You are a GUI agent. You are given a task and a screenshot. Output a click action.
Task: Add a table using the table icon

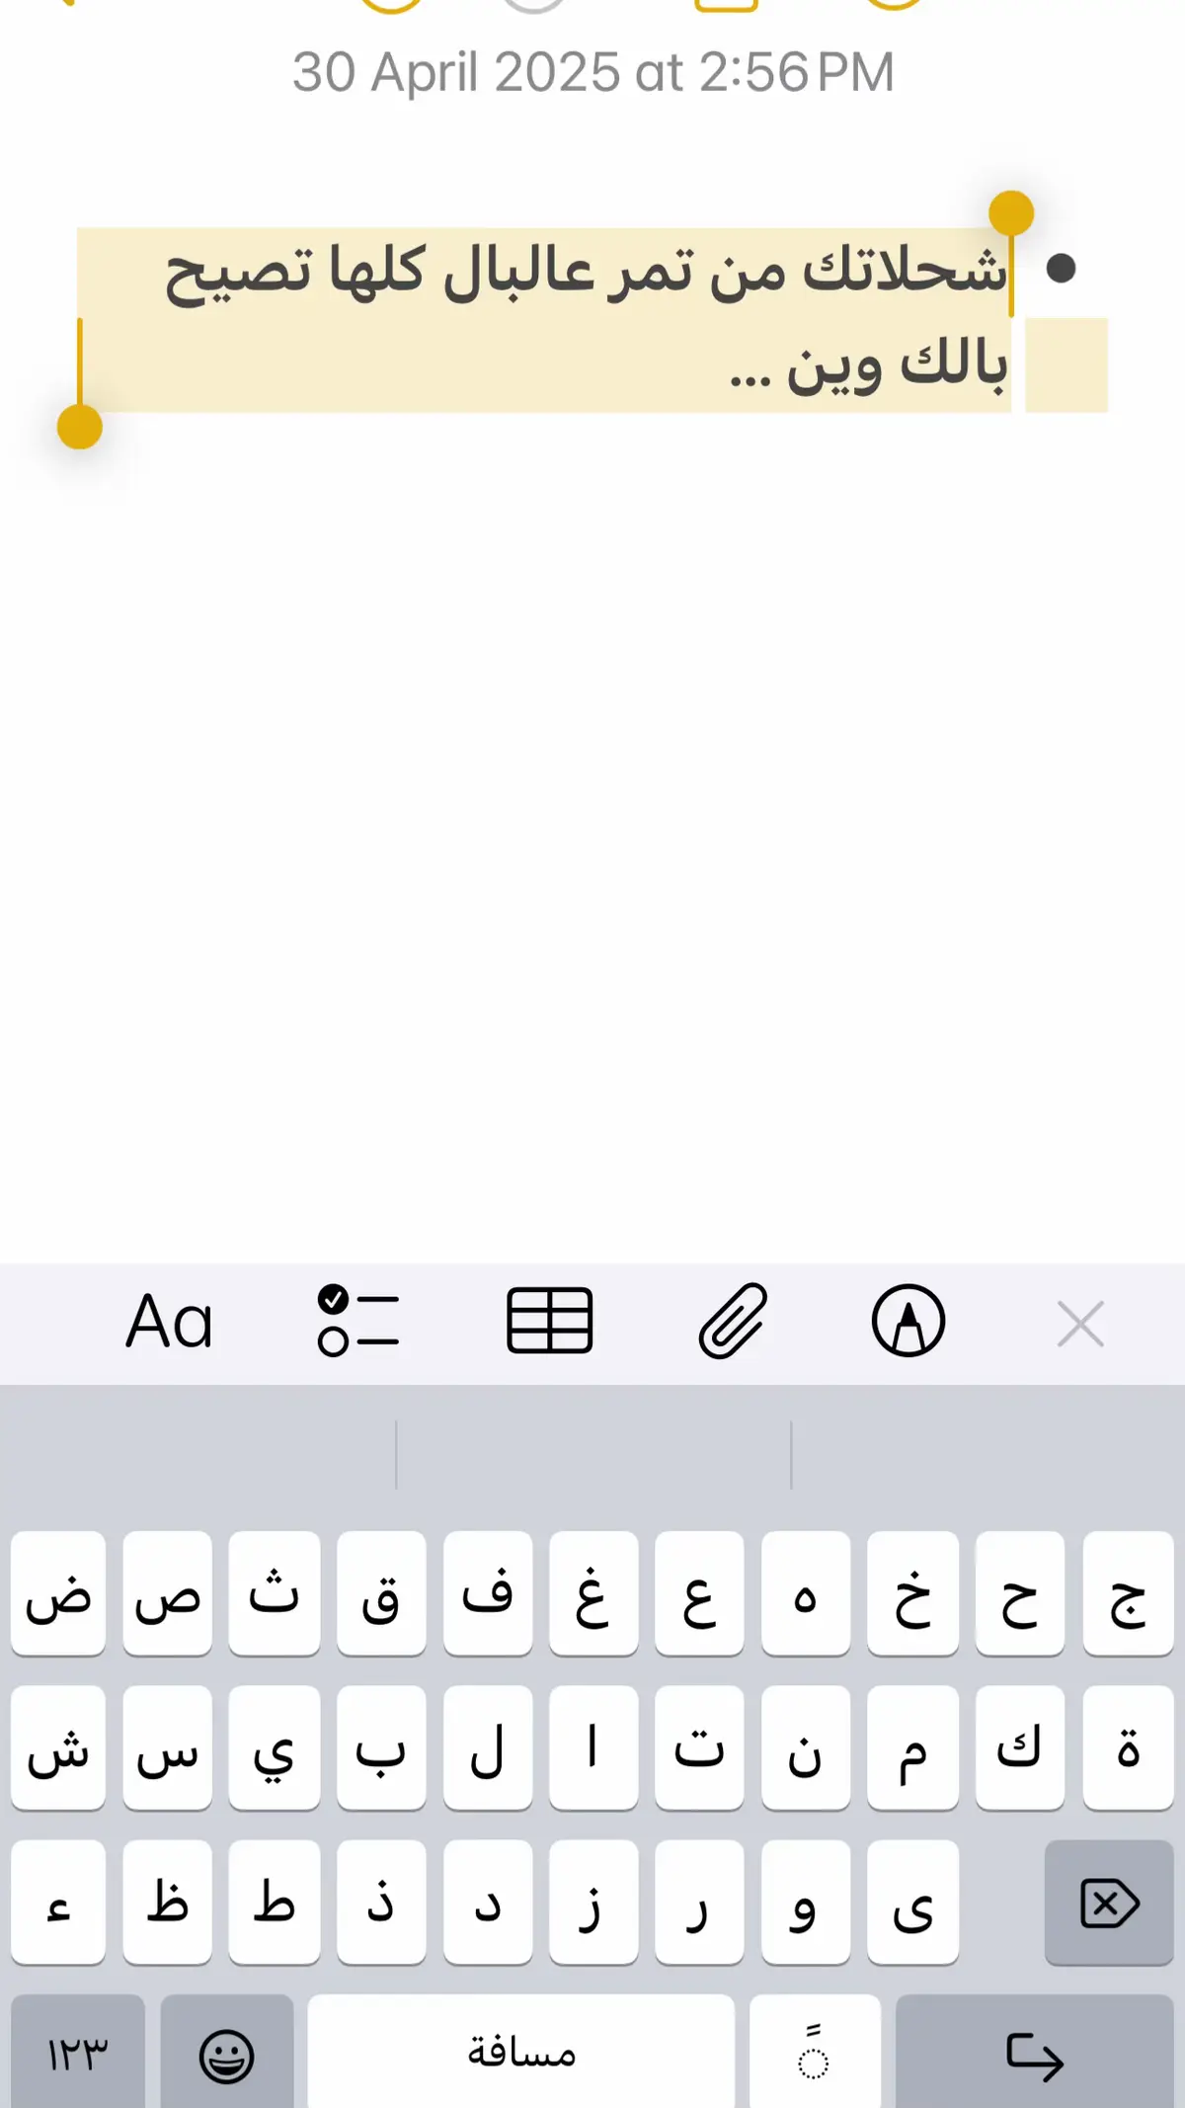coord(549,1321)
